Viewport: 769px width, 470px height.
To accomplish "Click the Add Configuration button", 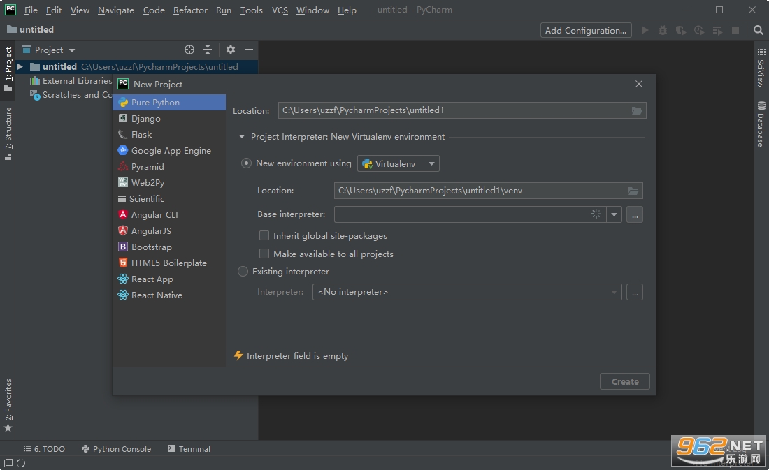I will tap(586, 31).
